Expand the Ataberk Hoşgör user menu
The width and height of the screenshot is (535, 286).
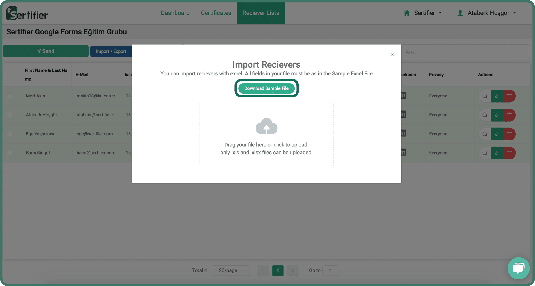(x=487, y=13)
